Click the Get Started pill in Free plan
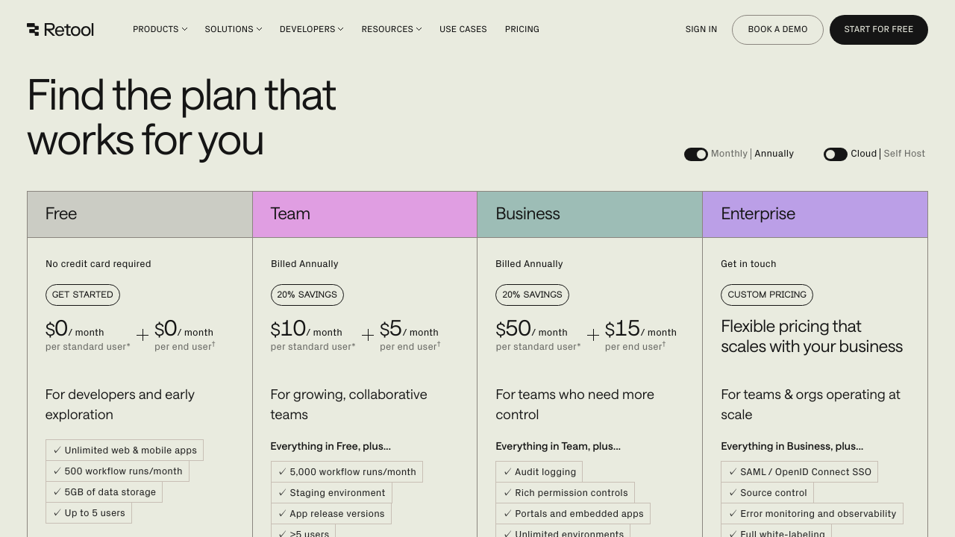Viewport: 955px width, 537px height. coord(83,295)
